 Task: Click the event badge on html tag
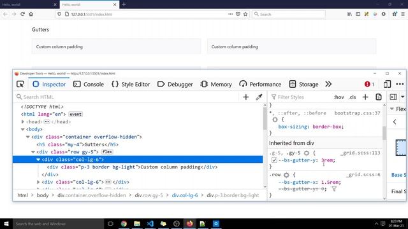tap(75, 114)
